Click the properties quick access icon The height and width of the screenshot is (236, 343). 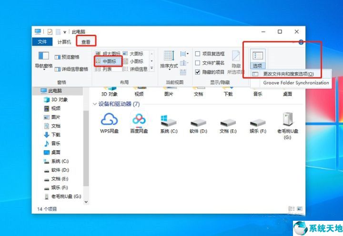pyautogui.click(x=50, y=32)
